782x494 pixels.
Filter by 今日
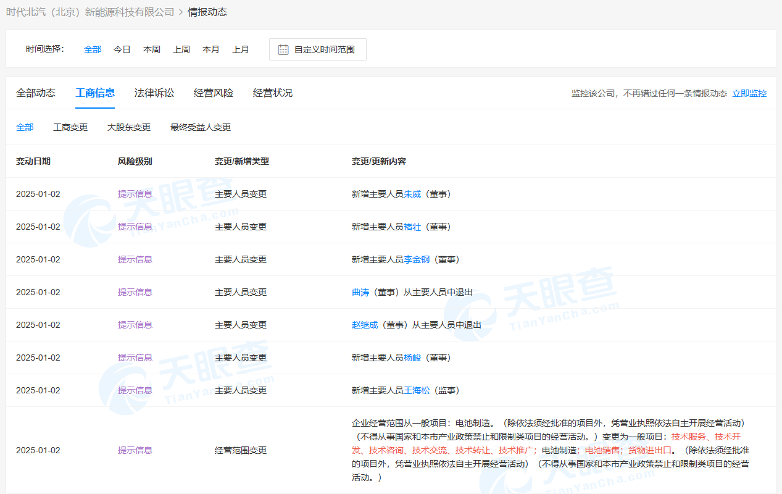(122, 49)
